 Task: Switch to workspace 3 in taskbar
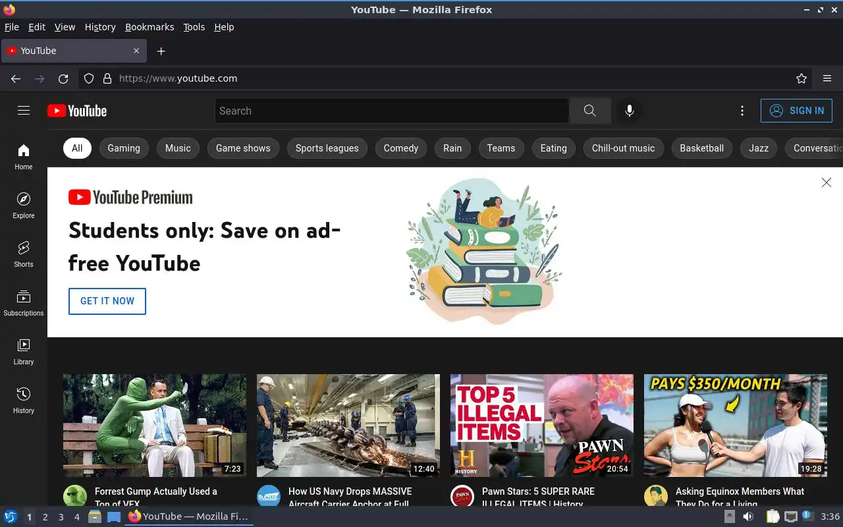(x=61, y=517)
